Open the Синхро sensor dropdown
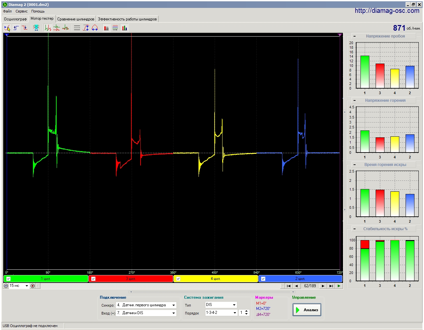424x330 pixels. (173, 305)
